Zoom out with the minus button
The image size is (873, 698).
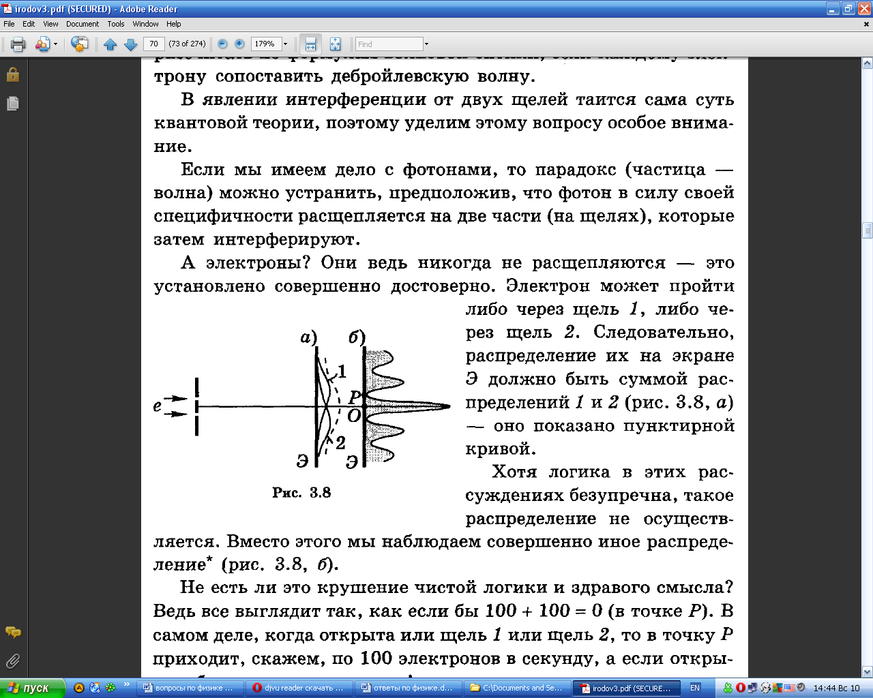point(222,44)
